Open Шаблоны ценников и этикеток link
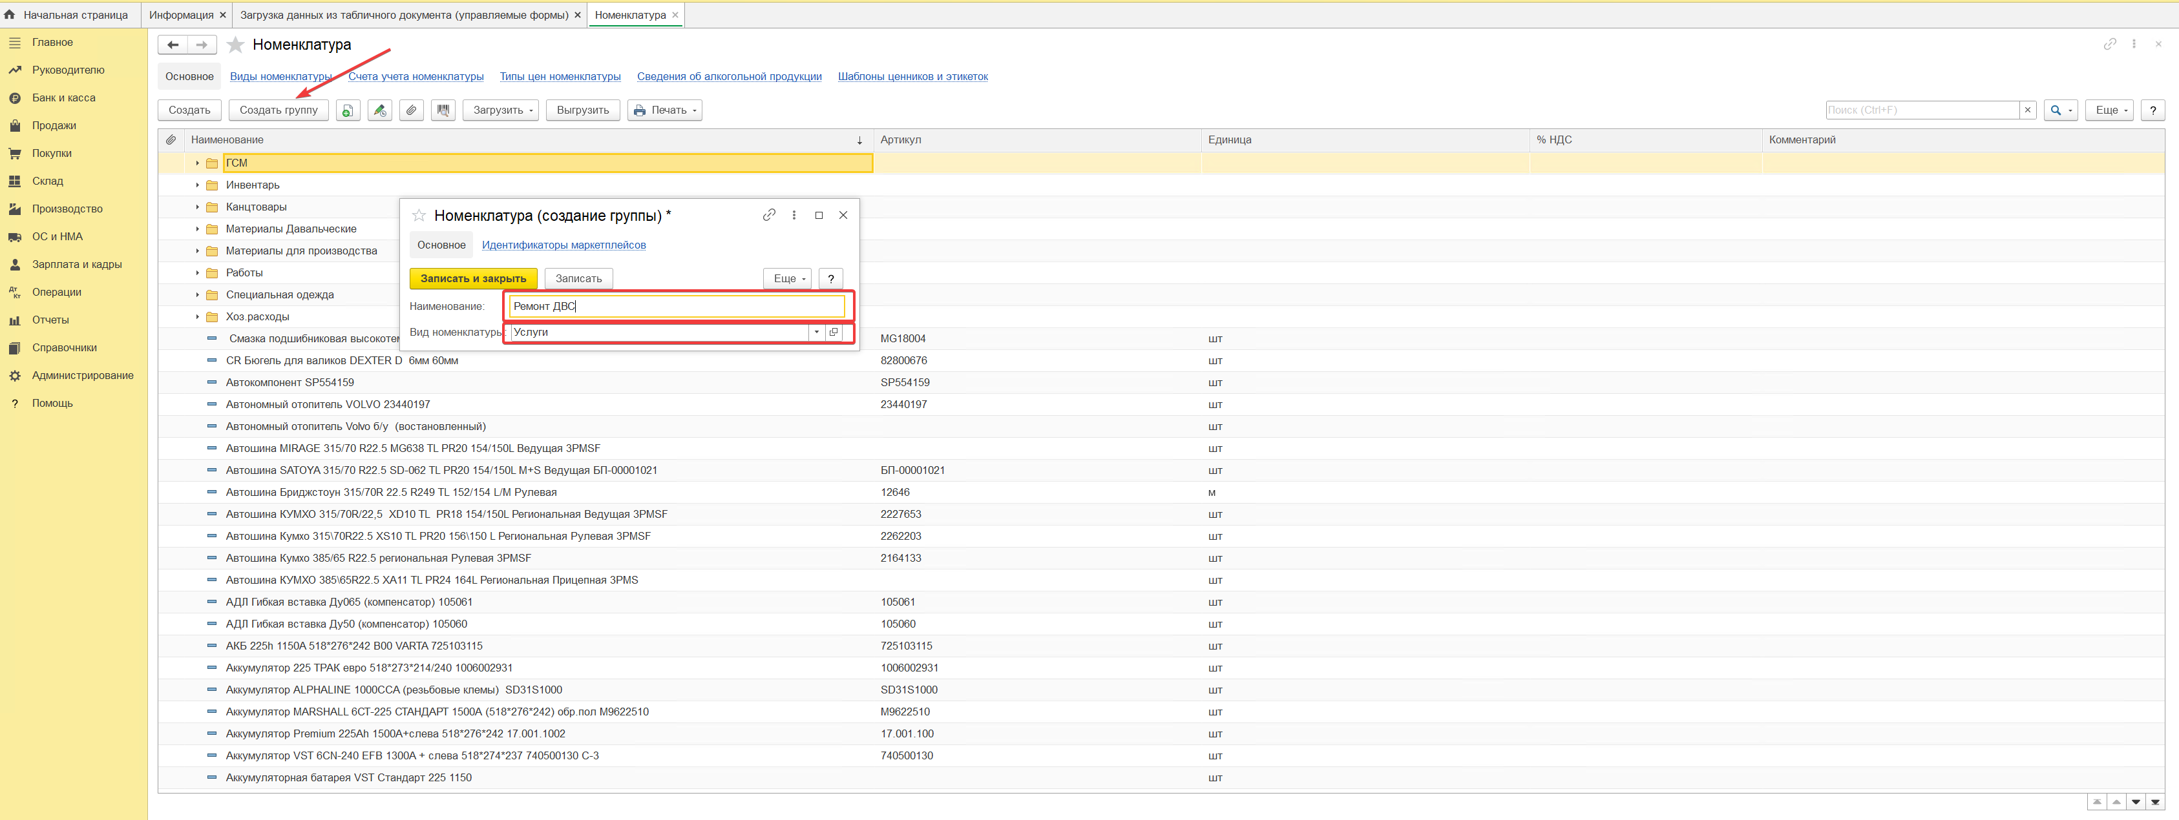This screenshot has width=2179, height=820. click(x=912, y=77)
